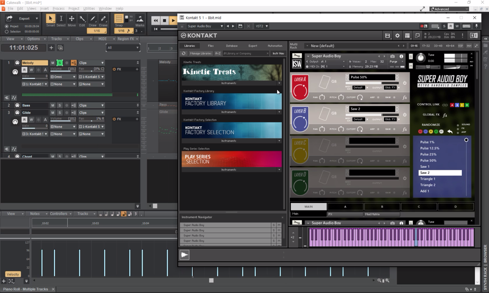This screenshot has width=489, height=293.
Task: Toggle Layer A power button
Action: click(404, 83)
